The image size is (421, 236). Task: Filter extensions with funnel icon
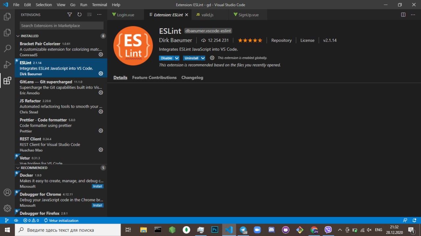click(69, 14)
